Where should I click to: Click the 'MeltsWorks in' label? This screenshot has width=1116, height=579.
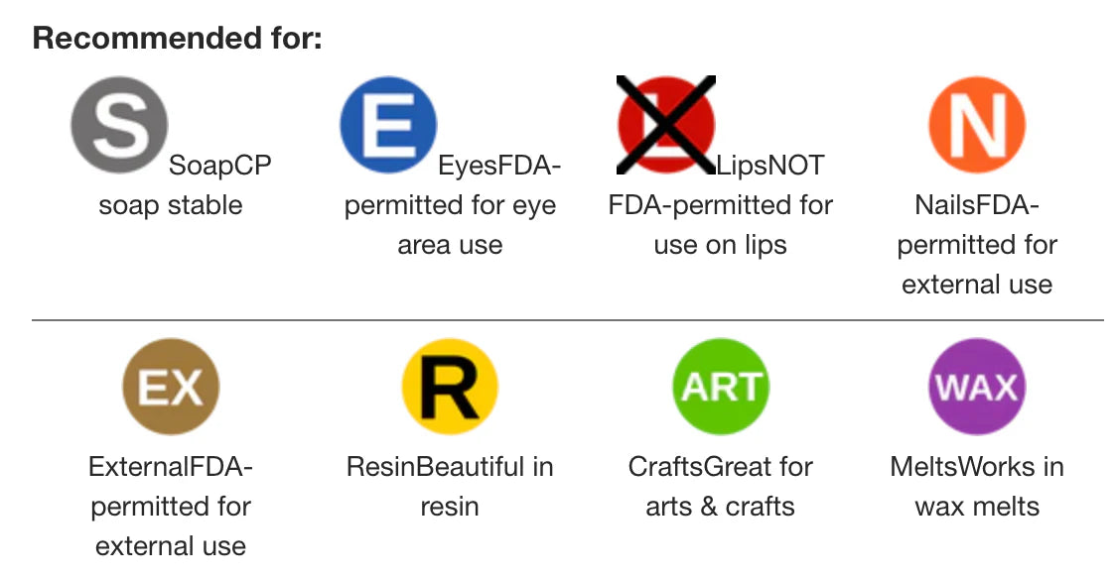click(x=977, y=467)
